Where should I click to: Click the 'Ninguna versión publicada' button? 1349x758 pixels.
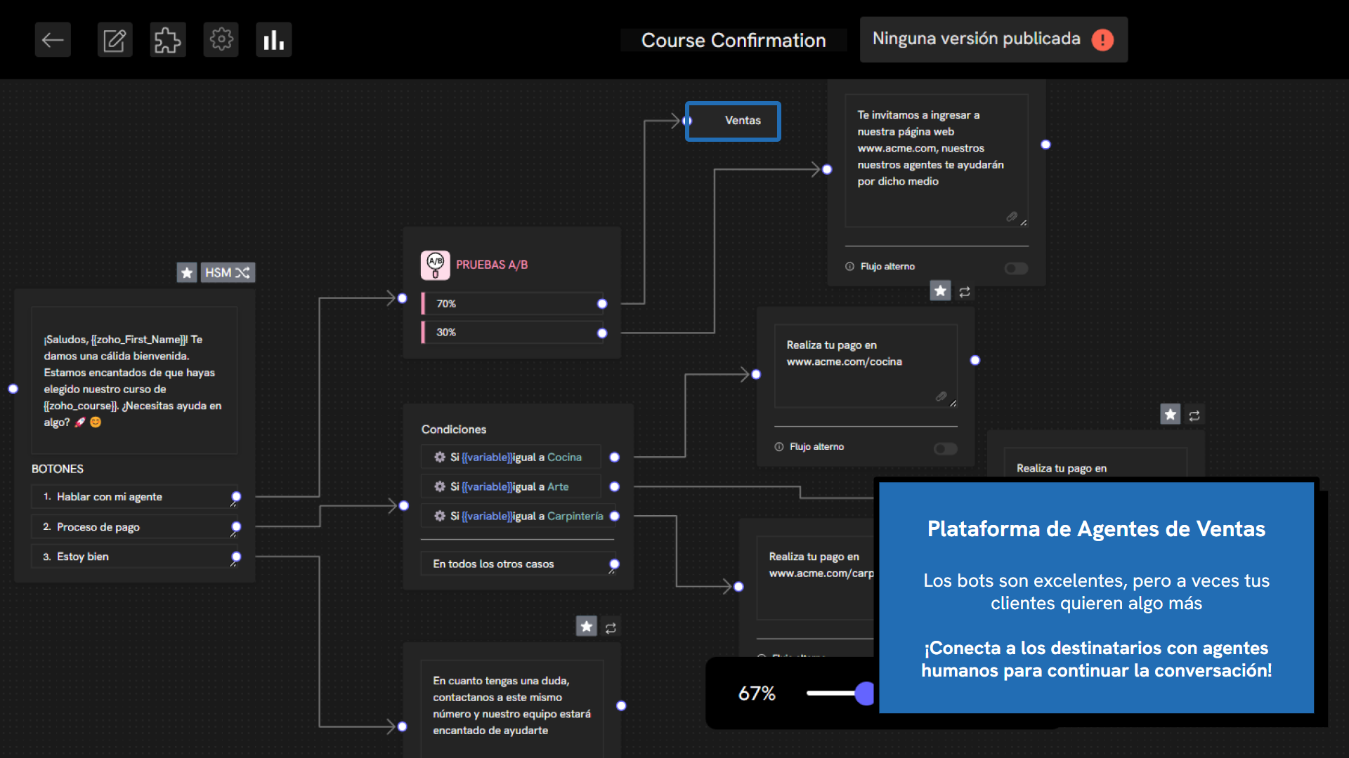click(993, 39)
